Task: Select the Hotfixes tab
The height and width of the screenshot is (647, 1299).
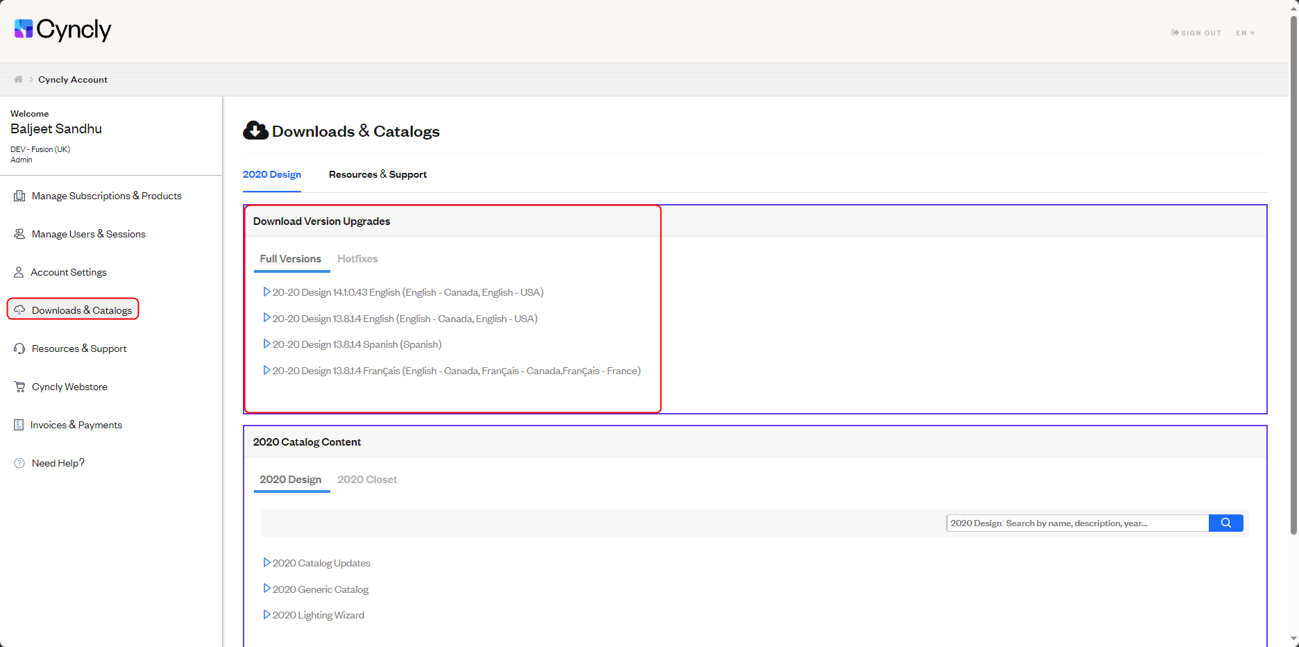Action: tap(357, 259)
